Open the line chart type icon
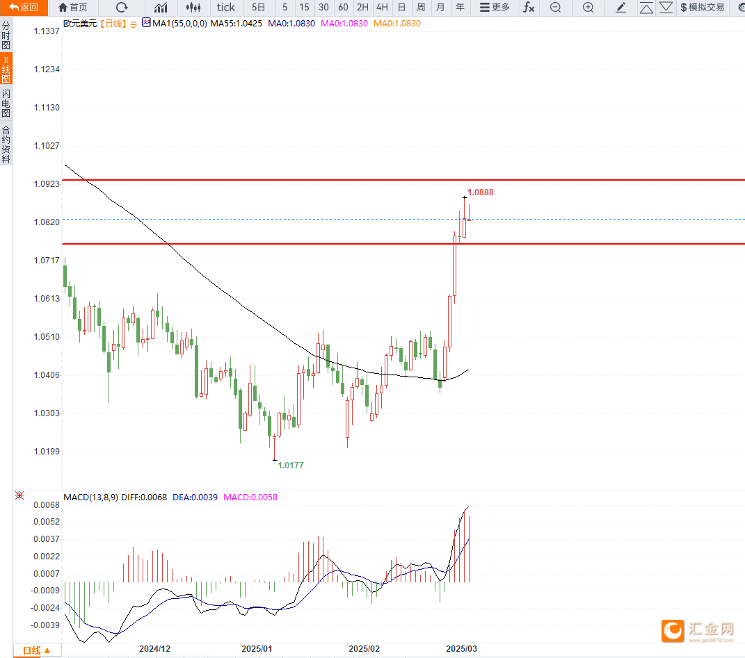This screenshot has height=658, width=745. (161, 7)
